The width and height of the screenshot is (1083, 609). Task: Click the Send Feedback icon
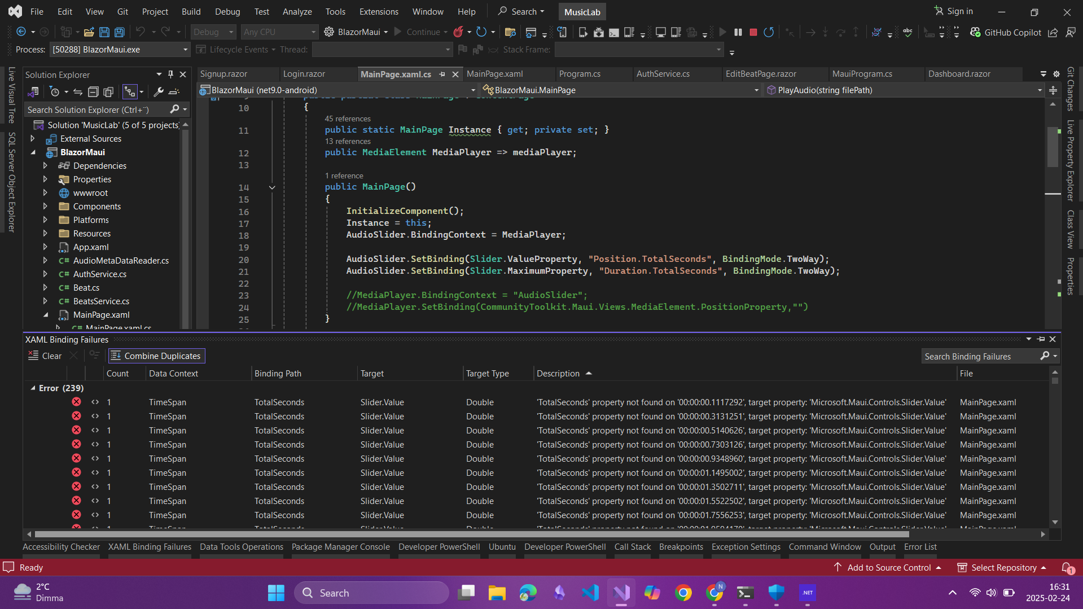pyautogui.click(x=1071, y=32)
